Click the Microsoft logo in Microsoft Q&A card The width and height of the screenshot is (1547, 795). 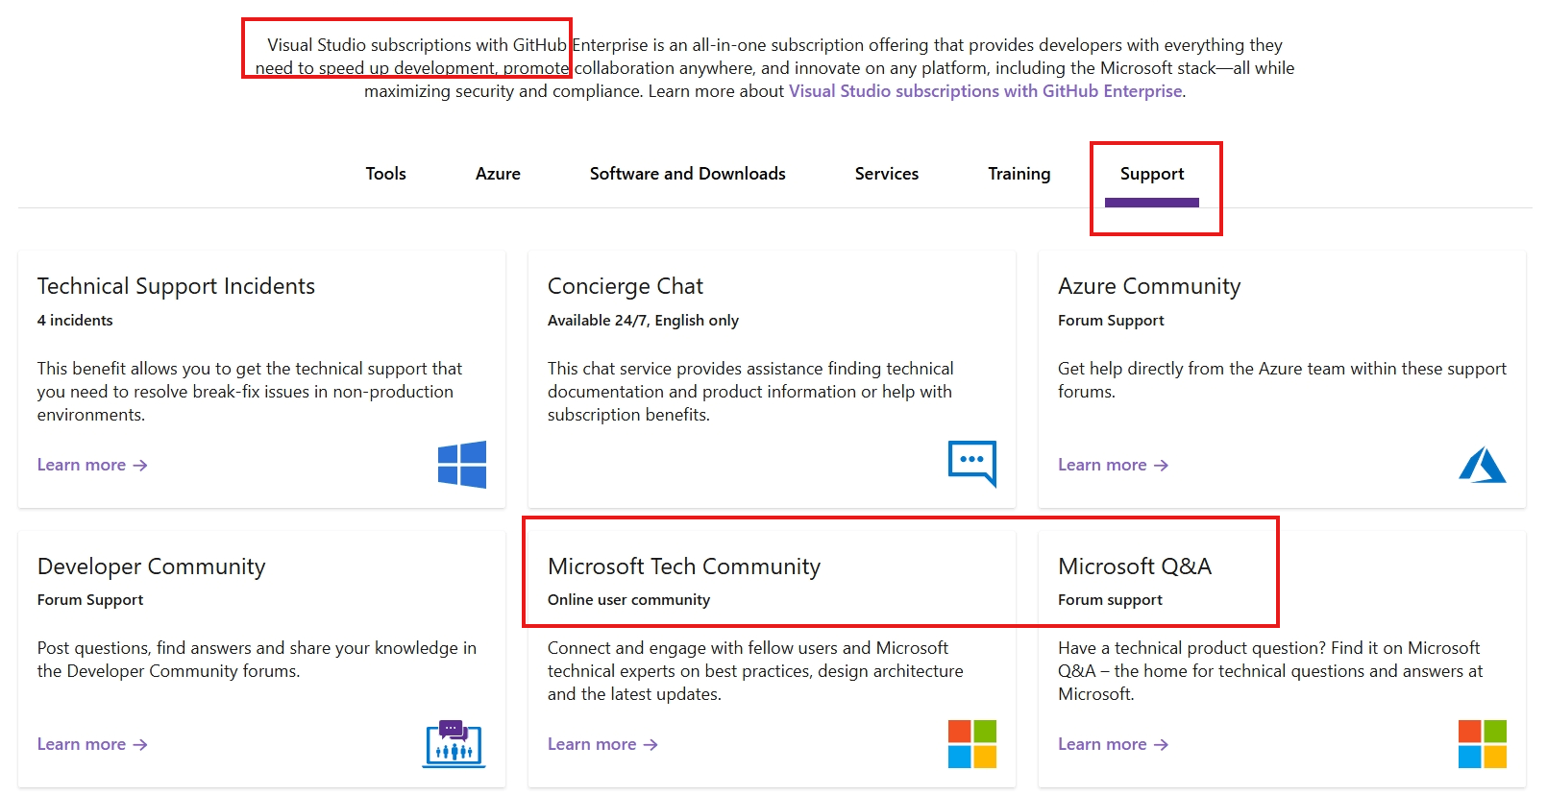(1483, 744)
